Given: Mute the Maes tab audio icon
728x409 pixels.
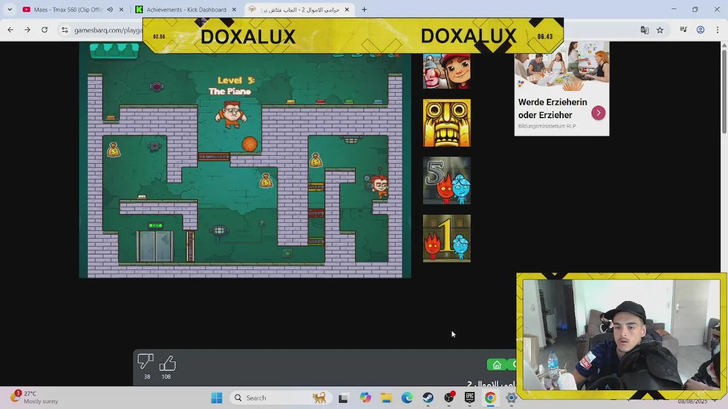Looking at the screenshot, I should 110,10.
